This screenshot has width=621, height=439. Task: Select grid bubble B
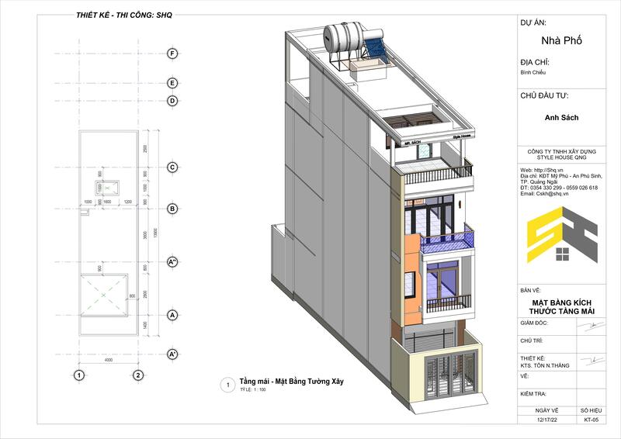tap(172, 209)
